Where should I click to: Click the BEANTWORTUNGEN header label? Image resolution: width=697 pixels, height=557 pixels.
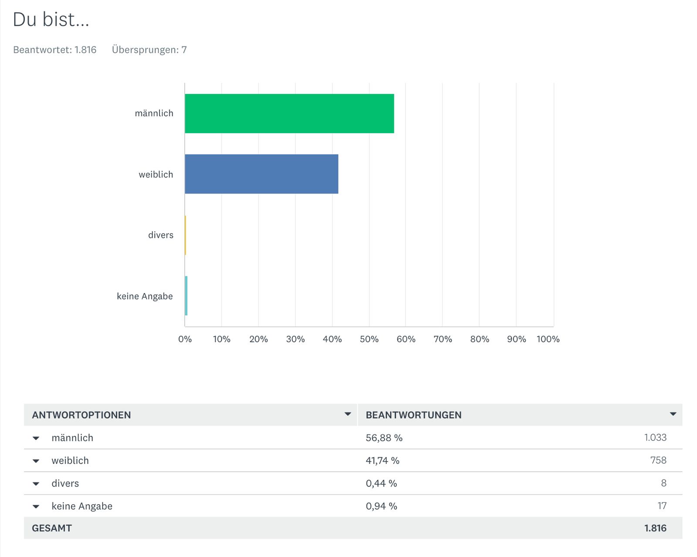point(413,415)
